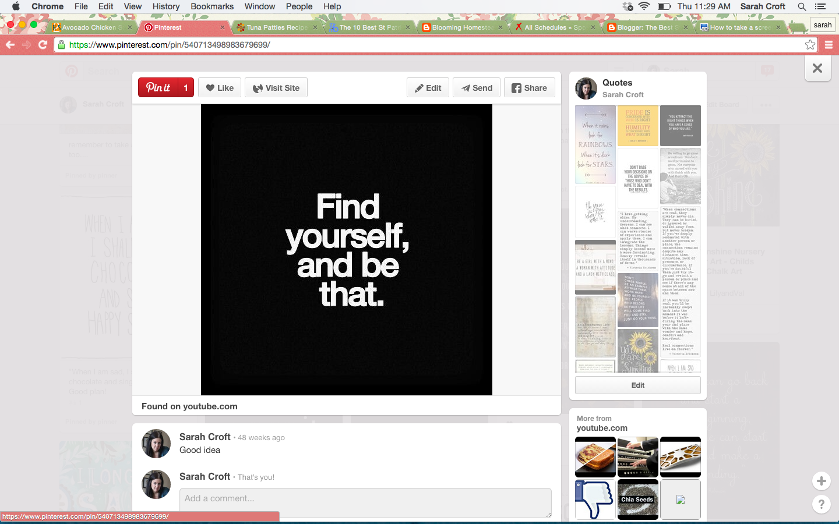Open the Chia Seeds thumbnail
This screenshot has width=839, height=524.
point(638,500)
